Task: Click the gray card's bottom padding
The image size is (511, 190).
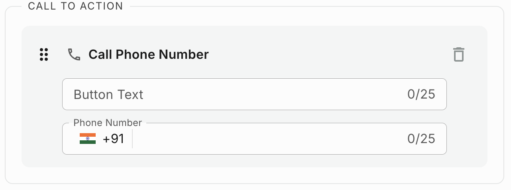Action: click(x=254, y=161)
